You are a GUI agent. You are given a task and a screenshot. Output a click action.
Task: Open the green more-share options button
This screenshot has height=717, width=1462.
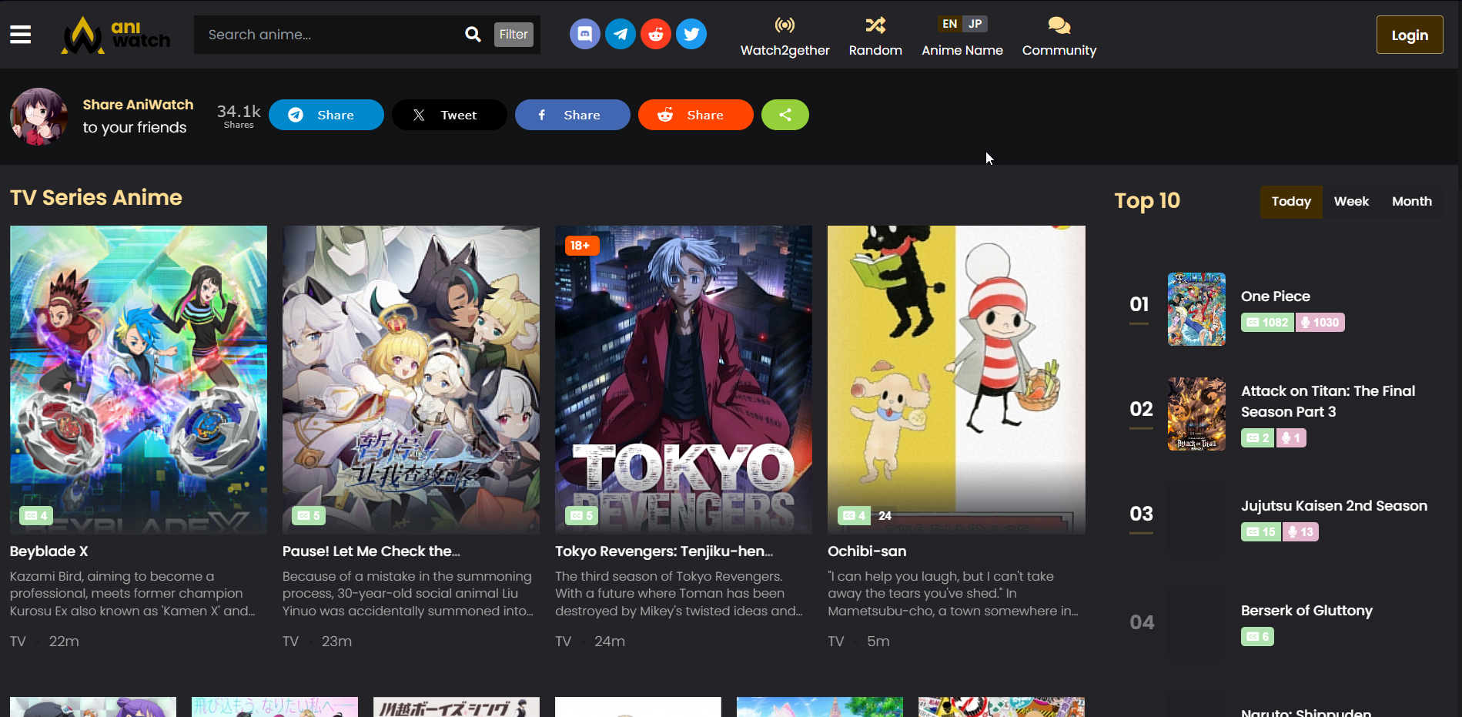click(x=785, y=115)
